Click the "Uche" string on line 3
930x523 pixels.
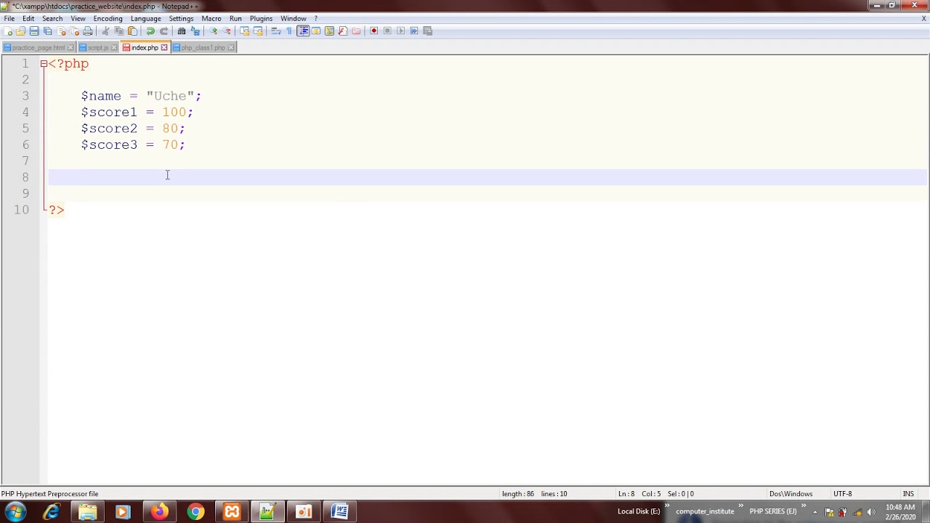pyautogui.click(x=170, y=96)
